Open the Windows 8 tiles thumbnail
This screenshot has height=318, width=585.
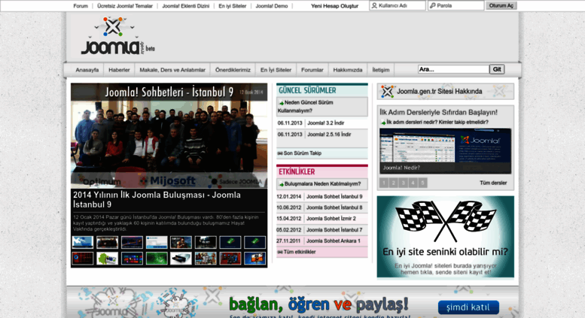pyautogui.click(x=132, y=258)
